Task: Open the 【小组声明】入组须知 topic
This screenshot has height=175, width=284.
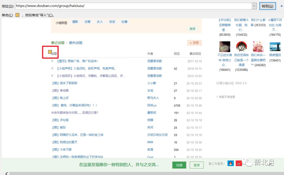Action: point(86,68)
